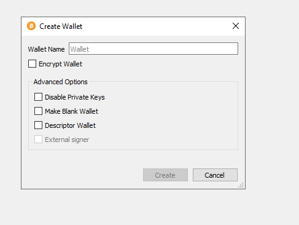Click the Wallet Name label

(x=46, y=49)
